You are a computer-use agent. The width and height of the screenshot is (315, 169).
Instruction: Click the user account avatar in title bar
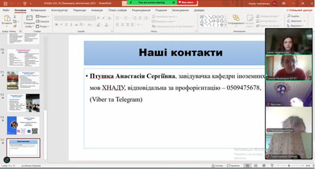click(274, 4)
